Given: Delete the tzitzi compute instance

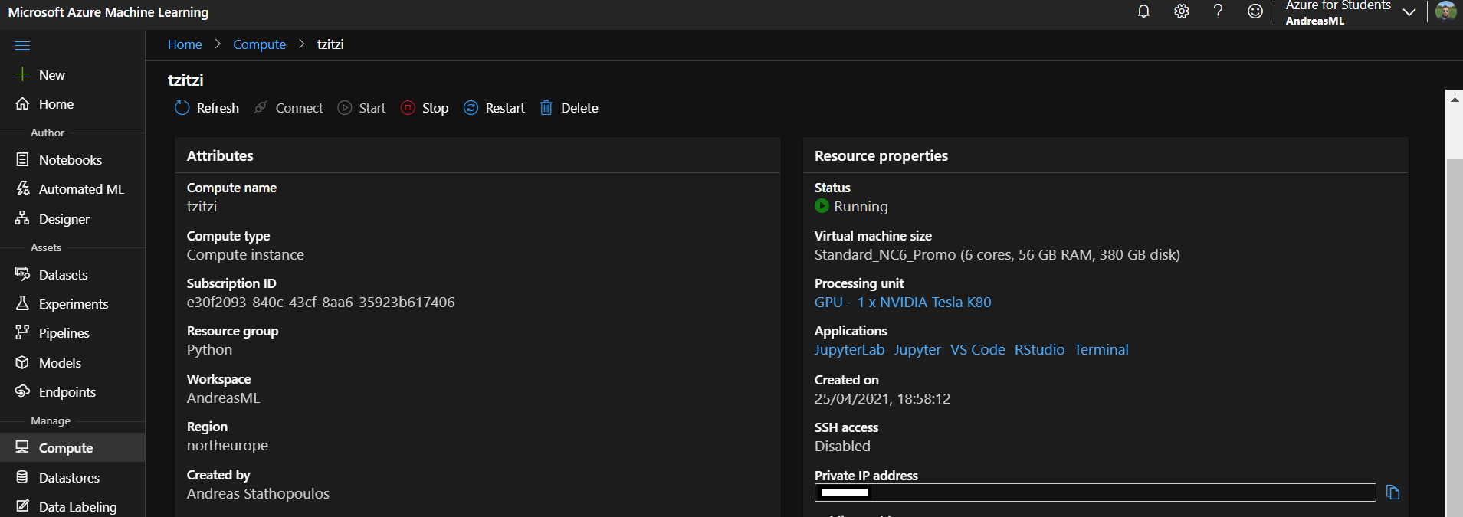Looking at the screenshot, I should click(569, 108).
